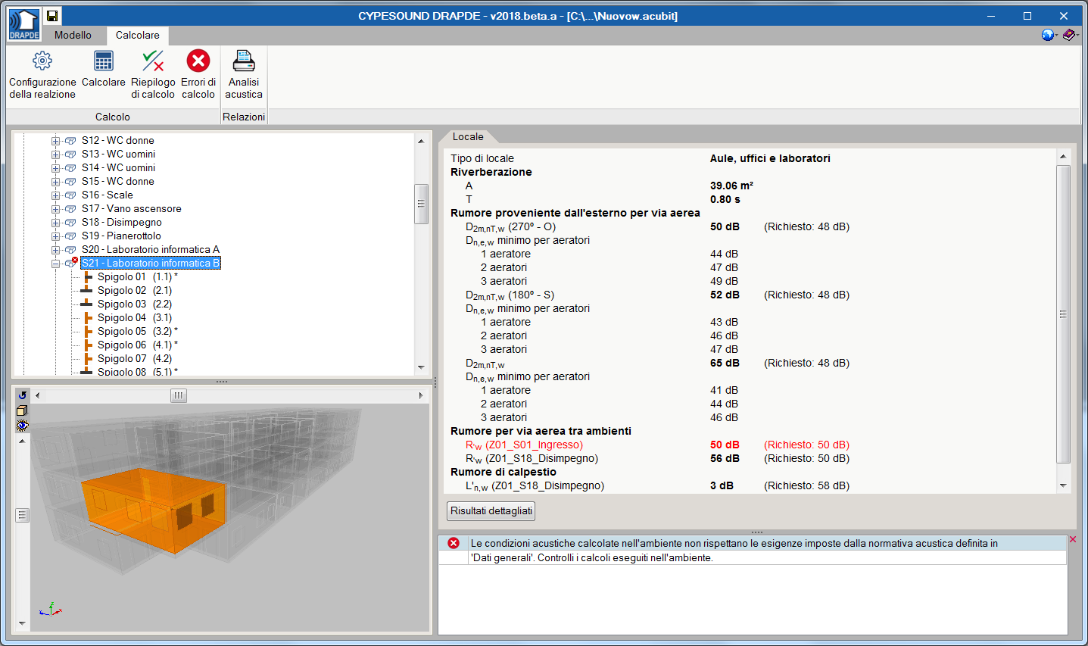Close the error message panel
The width and height of the screenshot is (1088, 646).
(1072, 539)
